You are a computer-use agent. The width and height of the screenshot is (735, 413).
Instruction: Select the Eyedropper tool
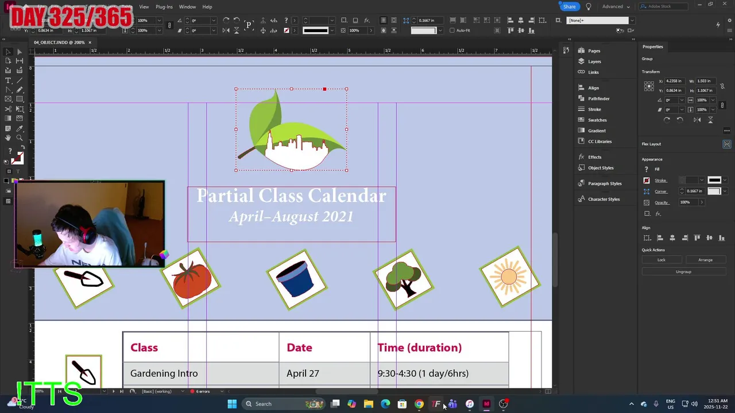pyautogui.click(x=19, y=128)
